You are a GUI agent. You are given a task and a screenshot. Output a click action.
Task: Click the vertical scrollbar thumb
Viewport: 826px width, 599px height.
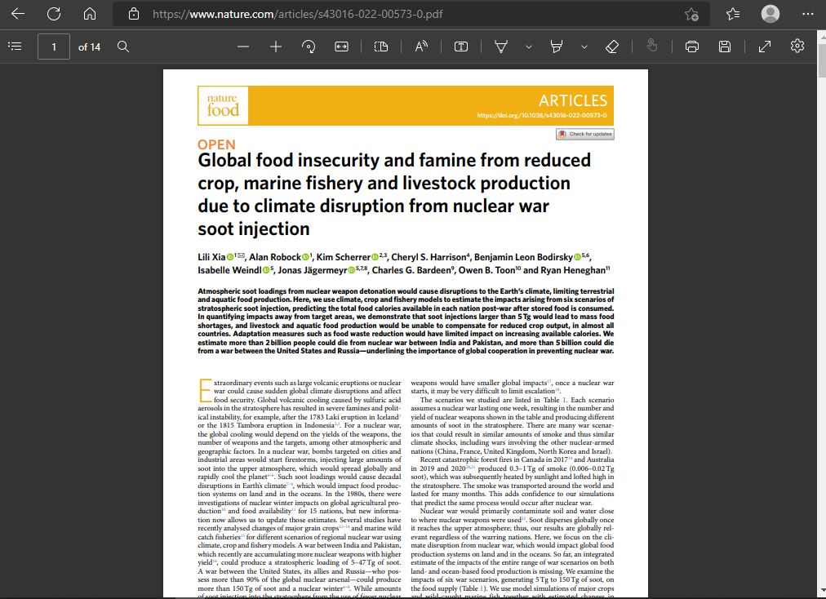(x=821, y=59)
